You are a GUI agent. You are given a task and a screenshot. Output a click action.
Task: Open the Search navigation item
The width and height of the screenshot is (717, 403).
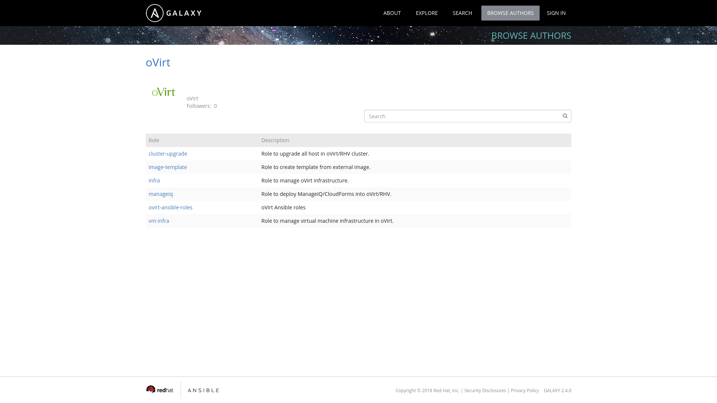(x=462, y=13)
